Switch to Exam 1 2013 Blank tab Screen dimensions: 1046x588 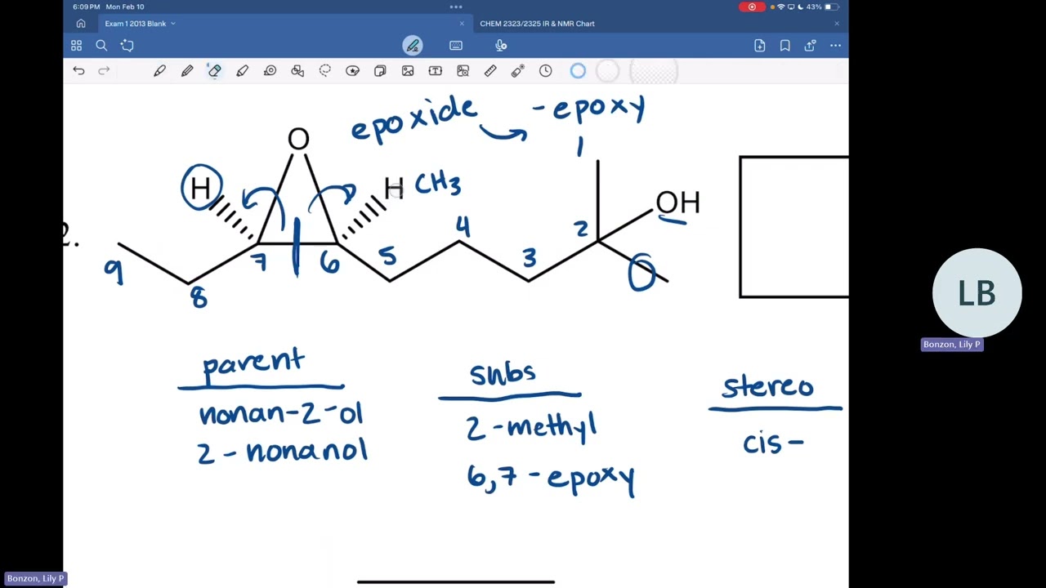(x=135, y=24)
